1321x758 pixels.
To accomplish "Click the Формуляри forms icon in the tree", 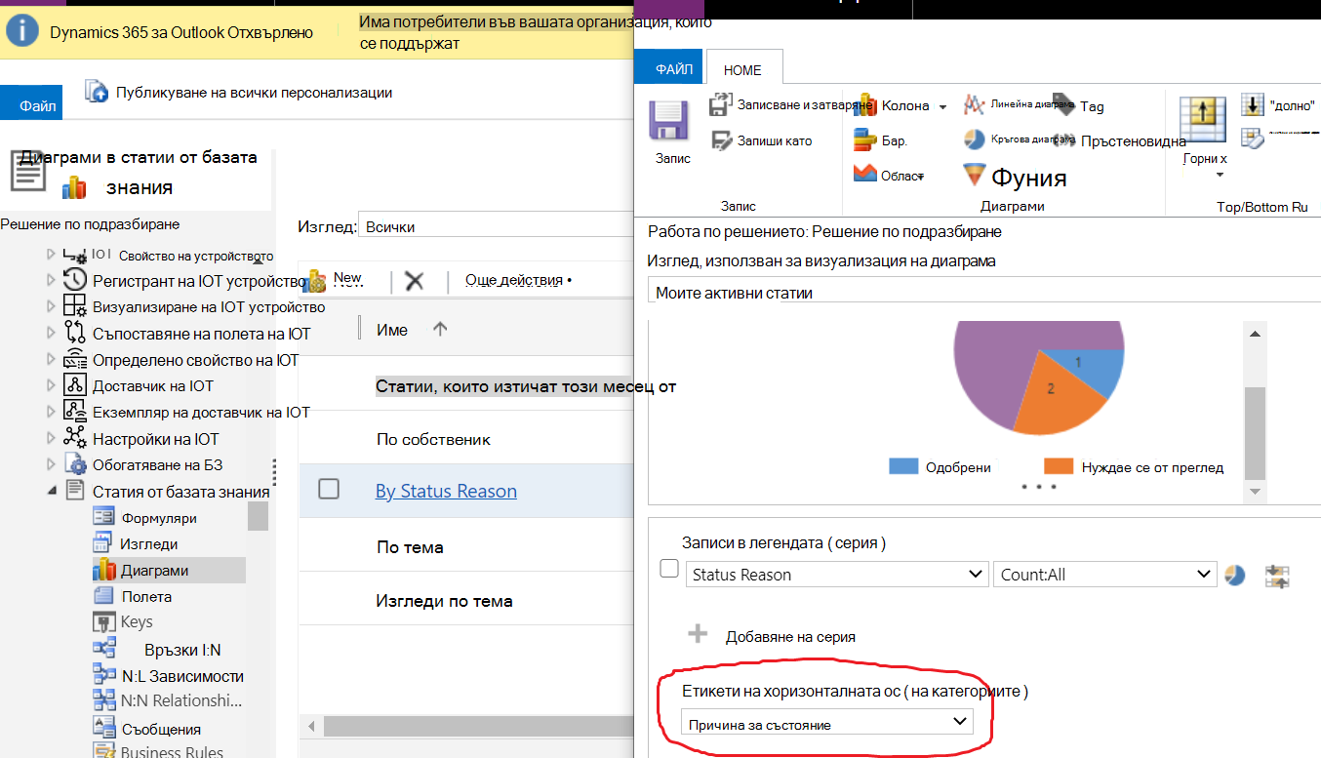I will pos(104,518).
